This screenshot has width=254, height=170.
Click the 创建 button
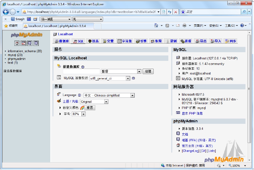pyautogui.click(x=148, y=71)
